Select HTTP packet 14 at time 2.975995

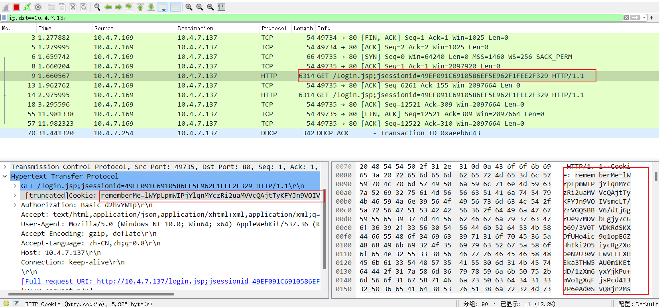coord(329,95)
